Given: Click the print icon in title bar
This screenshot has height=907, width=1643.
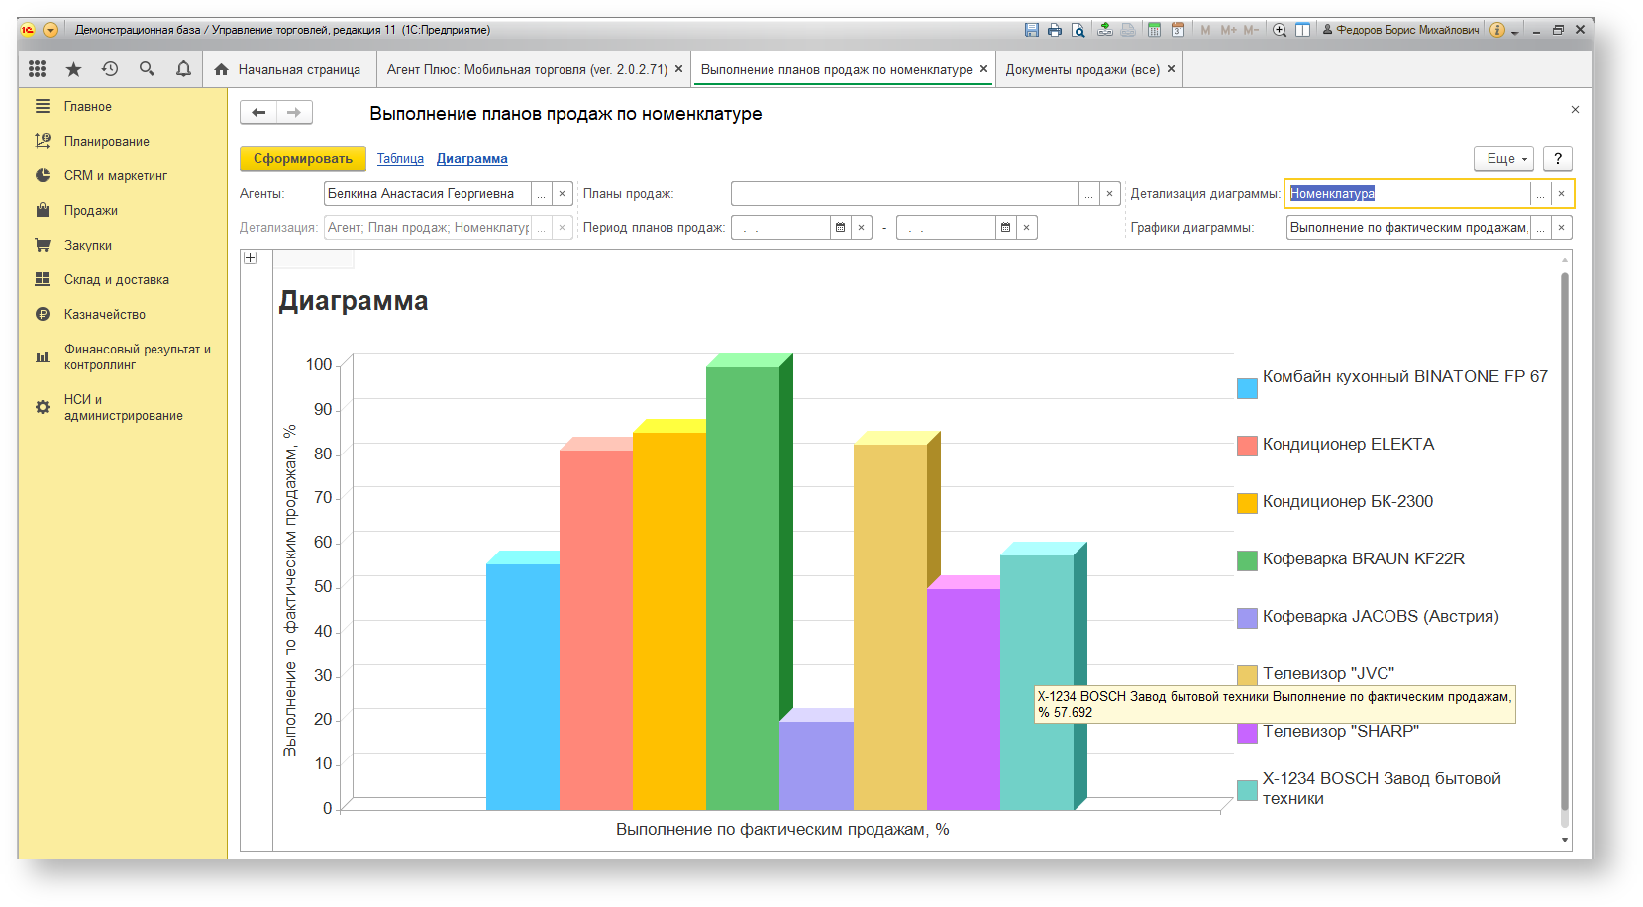Looking at the screenshot, I should tap(1055, 30).
